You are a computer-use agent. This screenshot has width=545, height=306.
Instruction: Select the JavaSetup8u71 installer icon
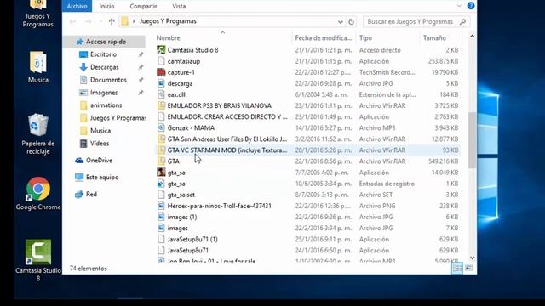pyautogui.click(x=161, y=250)
